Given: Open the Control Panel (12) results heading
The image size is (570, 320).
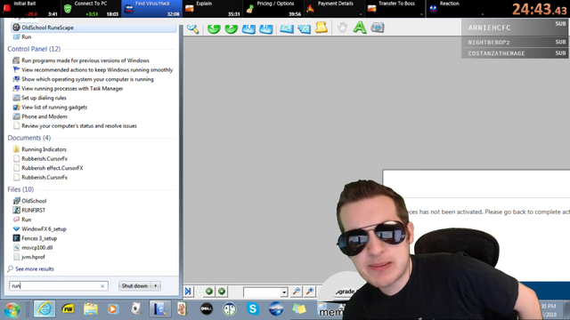Looking at the screenshot, I should [x=34, y=49].
